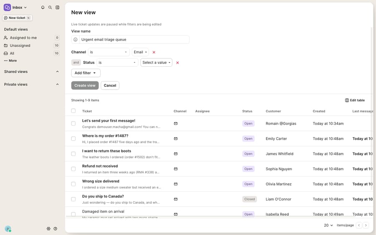The image size is (376, 235).
Task: Click the email icon of the 'I want to return these boots' ticket
Action: point(176,154)
